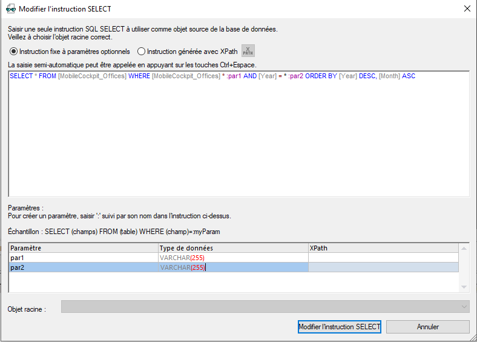Select the par1 parameter name cell
Viewport: 477px width, 342px height.
pos(84,258)
